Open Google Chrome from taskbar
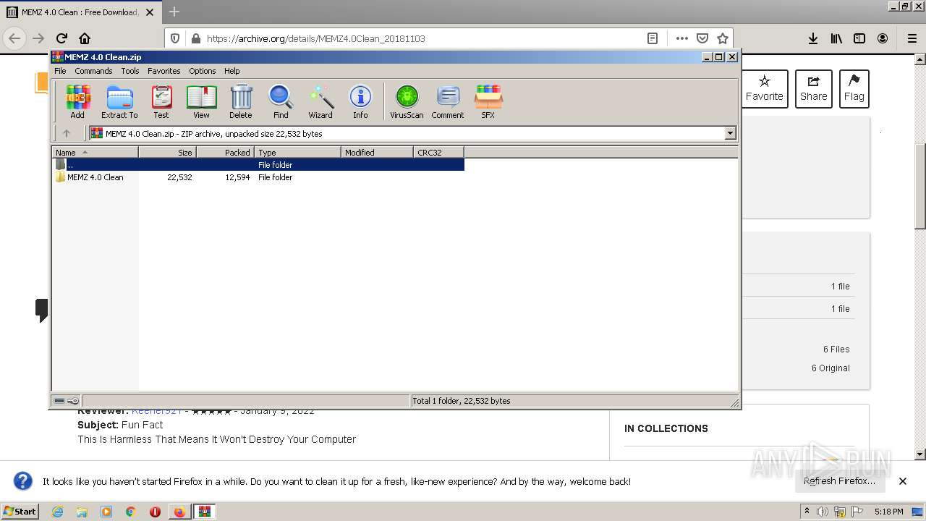The width and height of the screenshot is (926, 521). point(130,512)
